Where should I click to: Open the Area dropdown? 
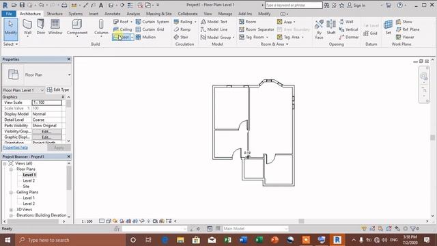click(x=294, y=22)
